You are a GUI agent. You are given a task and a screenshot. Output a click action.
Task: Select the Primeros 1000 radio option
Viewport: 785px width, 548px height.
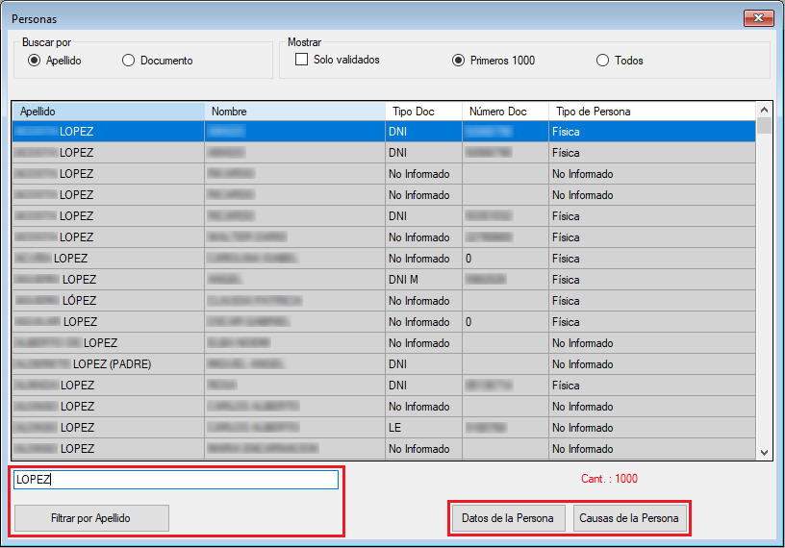pyautogui.click(x=459, y=61)
